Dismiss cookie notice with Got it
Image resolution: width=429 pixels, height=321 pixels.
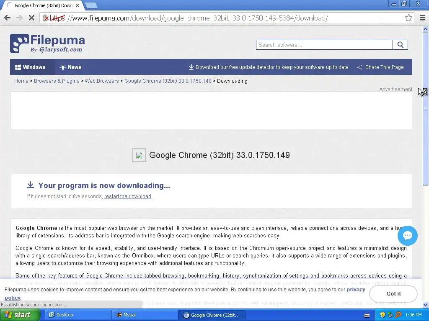point(393,294)
